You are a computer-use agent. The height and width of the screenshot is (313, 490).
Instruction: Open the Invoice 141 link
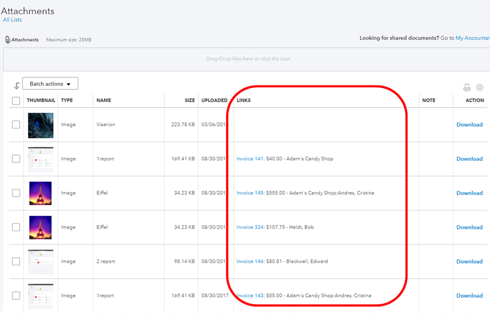[x=250, y=159]
